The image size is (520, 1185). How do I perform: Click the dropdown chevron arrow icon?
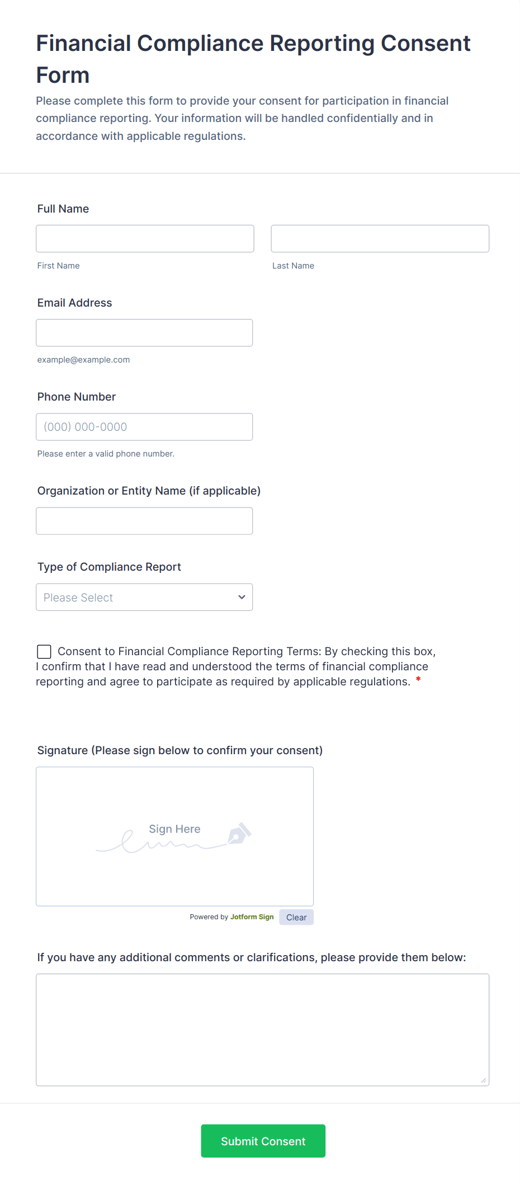point(242,597)
